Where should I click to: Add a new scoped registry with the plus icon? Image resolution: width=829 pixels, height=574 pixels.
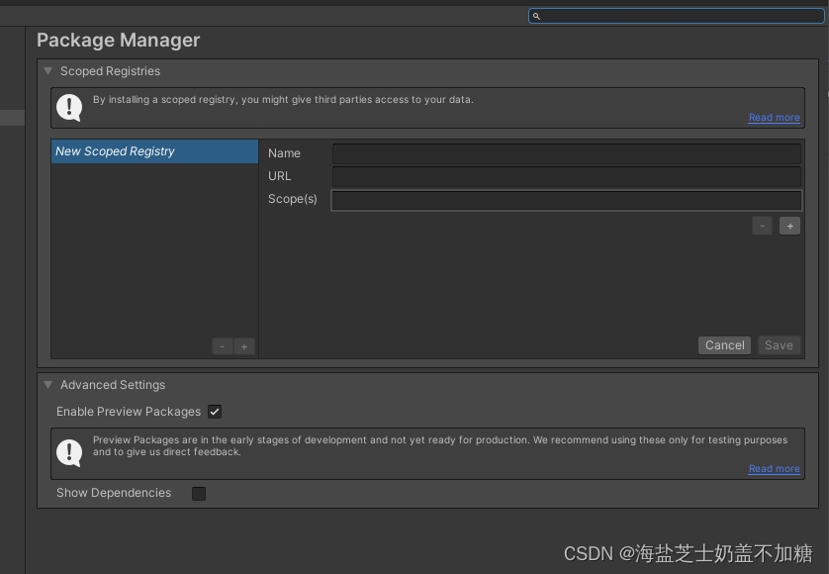(x=243, y=345)
